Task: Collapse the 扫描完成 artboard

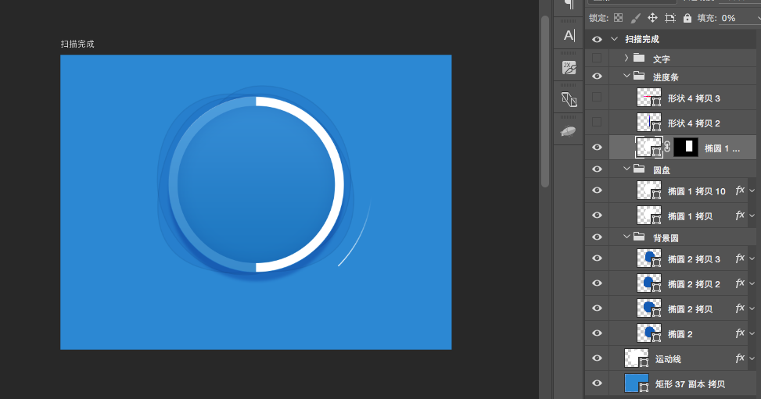Action: click(615, 39)
